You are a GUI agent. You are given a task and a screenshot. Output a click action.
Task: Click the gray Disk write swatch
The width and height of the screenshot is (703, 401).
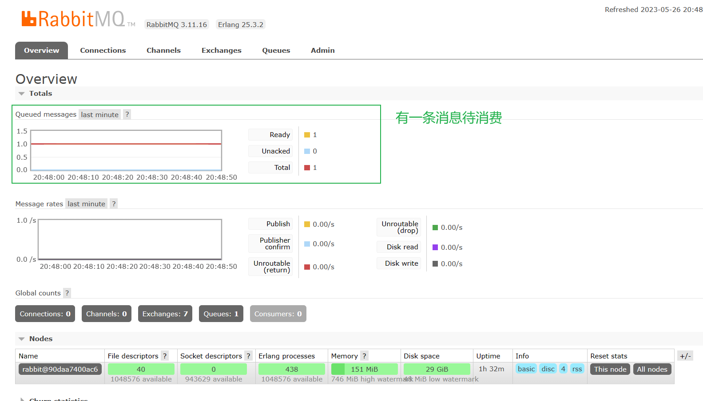click(435, 264)
